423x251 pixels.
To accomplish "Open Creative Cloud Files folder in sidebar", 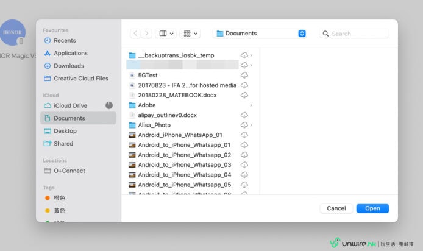I will pyautogui.click(x=80, y=79).
